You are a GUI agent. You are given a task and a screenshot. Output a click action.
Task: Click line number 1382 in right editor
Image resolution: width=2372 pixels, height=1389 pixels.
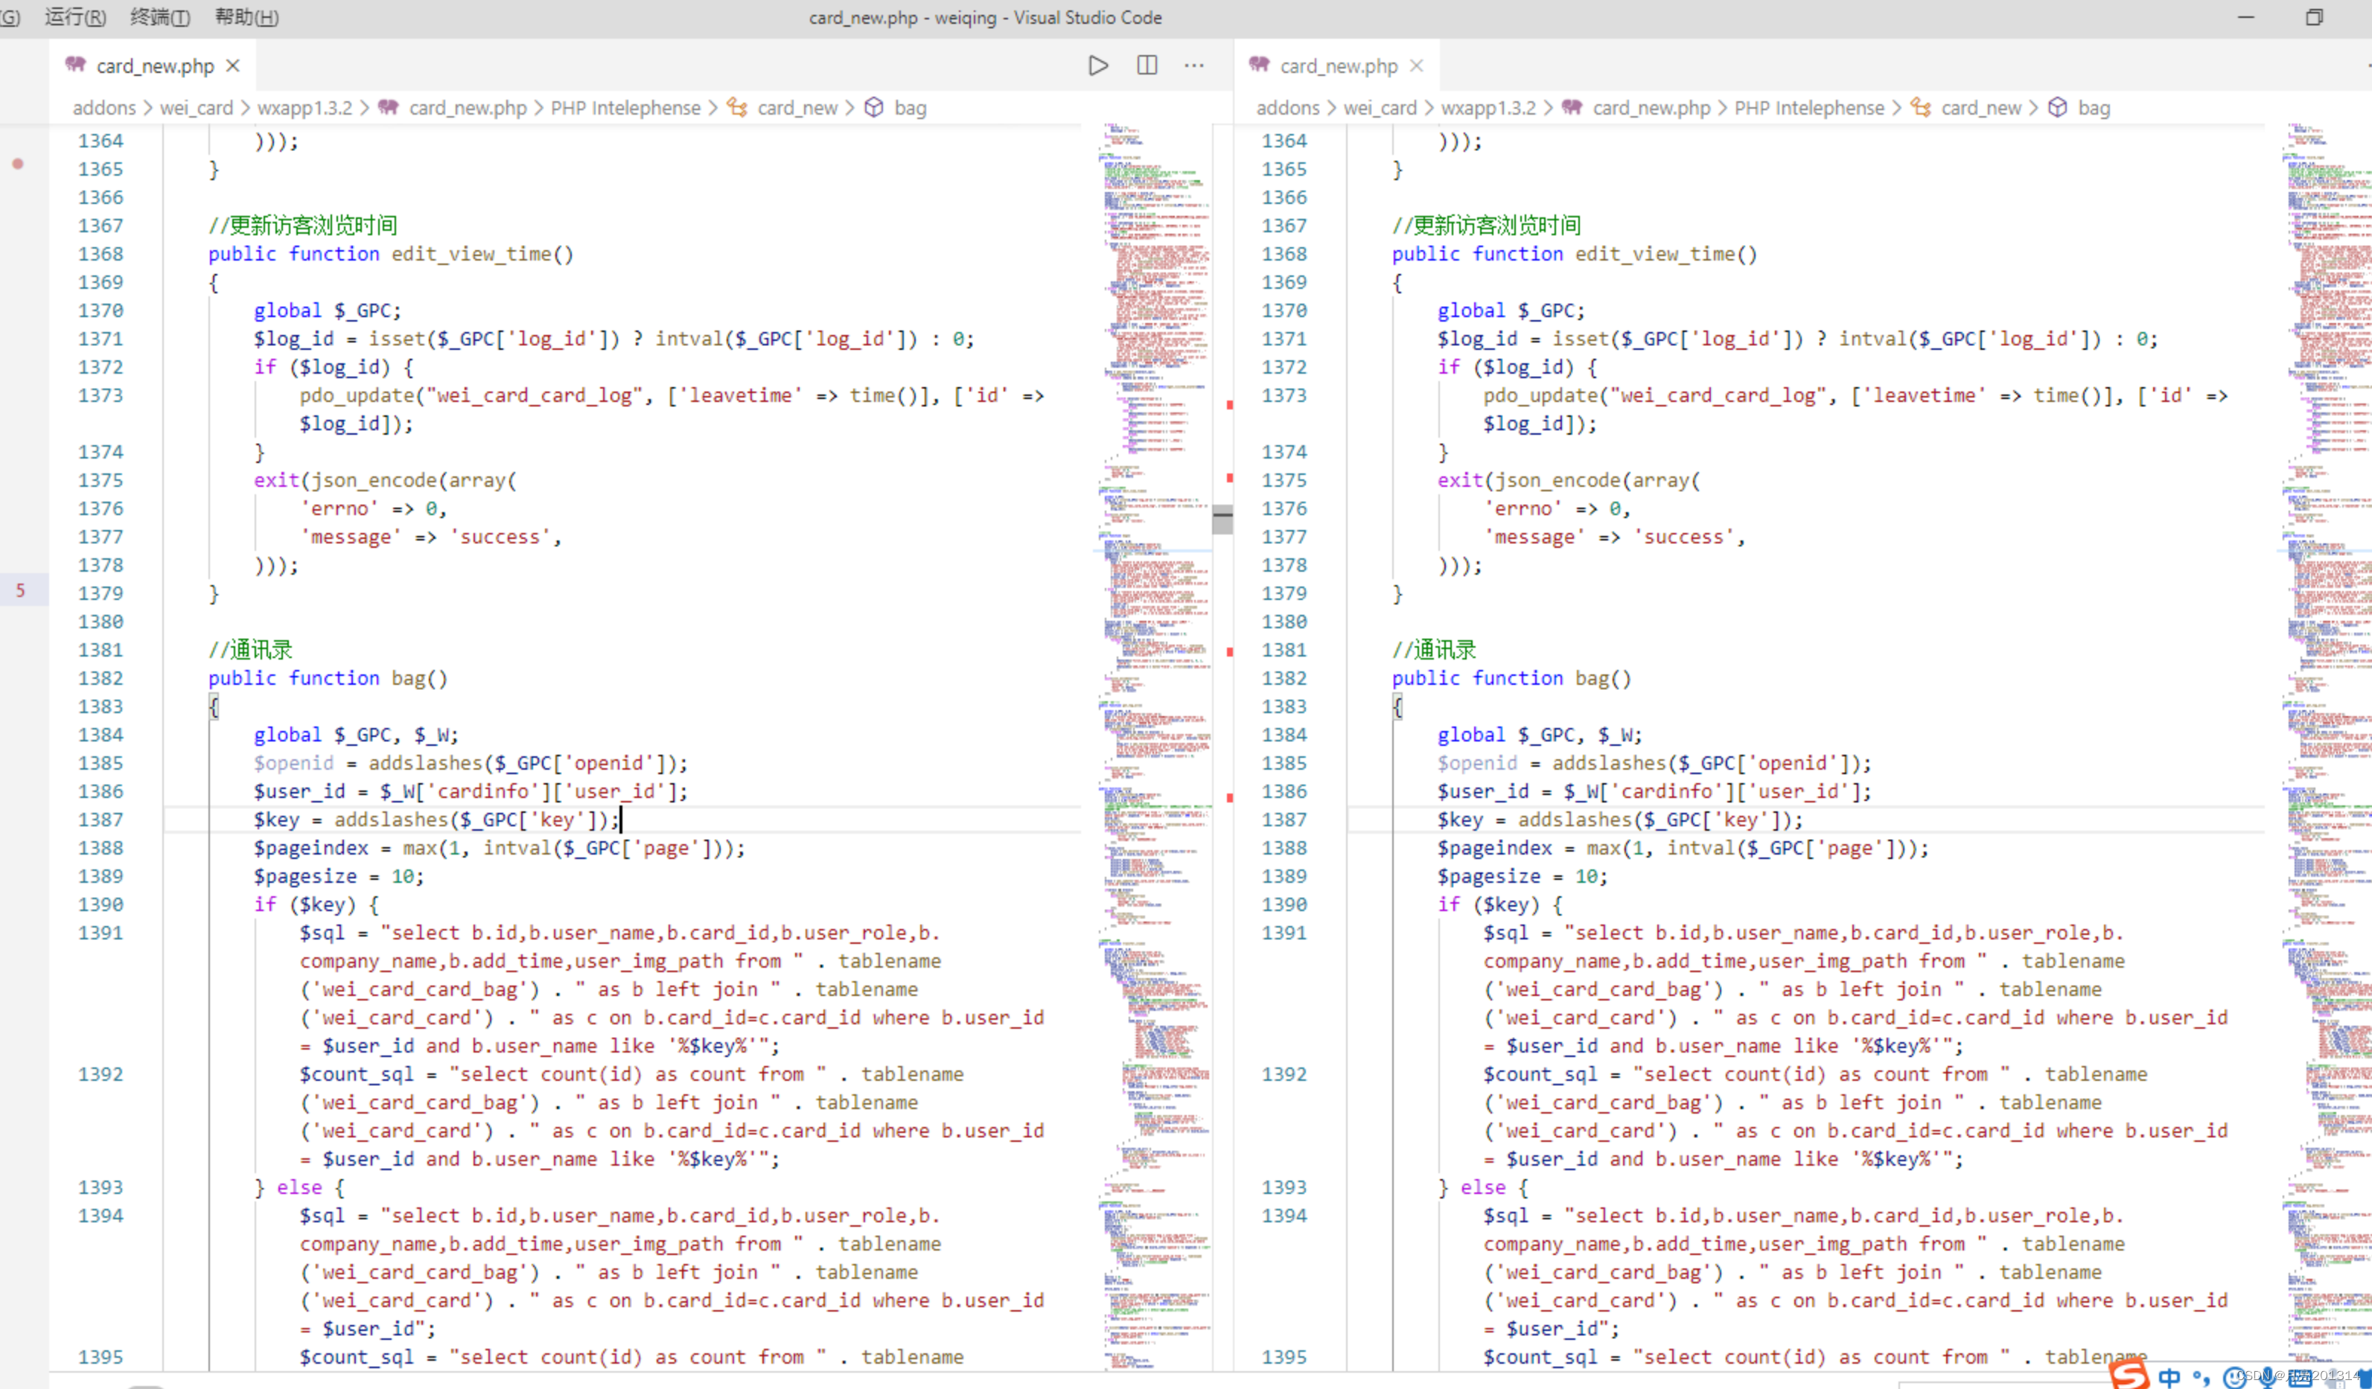1284,679
